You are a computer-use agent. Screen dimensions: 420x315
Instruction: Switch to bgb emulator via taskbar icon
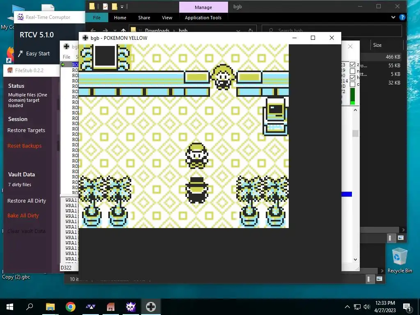(151, 307)
